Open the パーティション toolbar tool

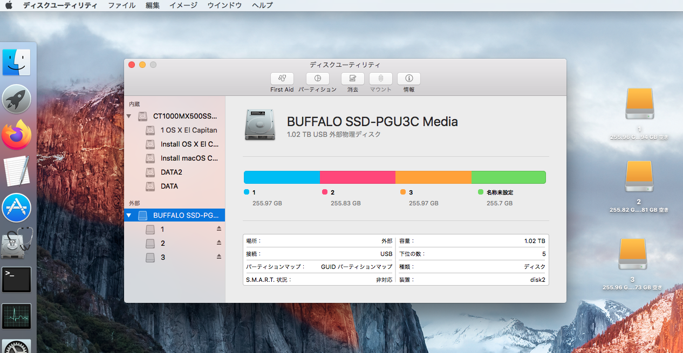[318, 79]
